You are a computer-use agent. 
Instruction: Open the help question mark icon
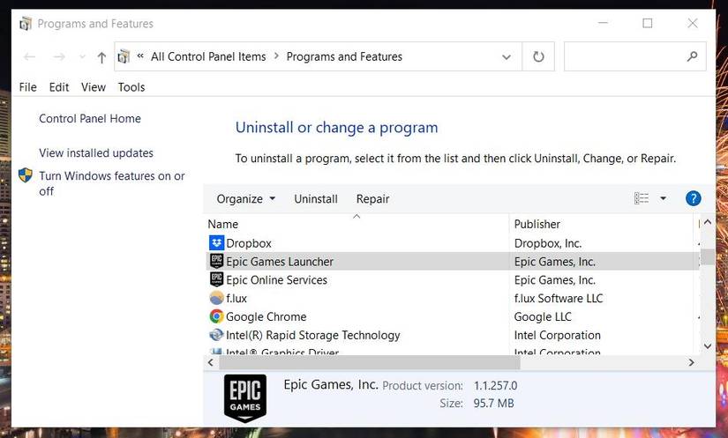coord(694,198)
